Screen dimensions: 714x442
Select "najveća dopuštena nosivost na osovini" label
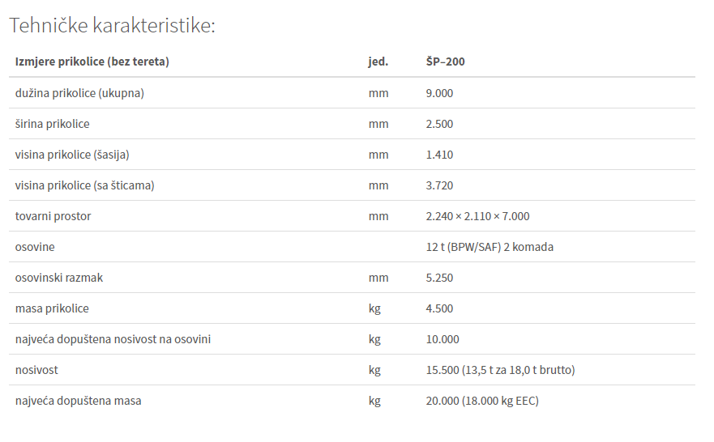tap(113, 339)
